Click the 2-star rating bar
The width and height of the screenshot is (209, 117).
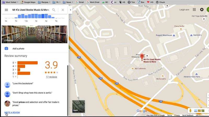(x=24, y=73)
